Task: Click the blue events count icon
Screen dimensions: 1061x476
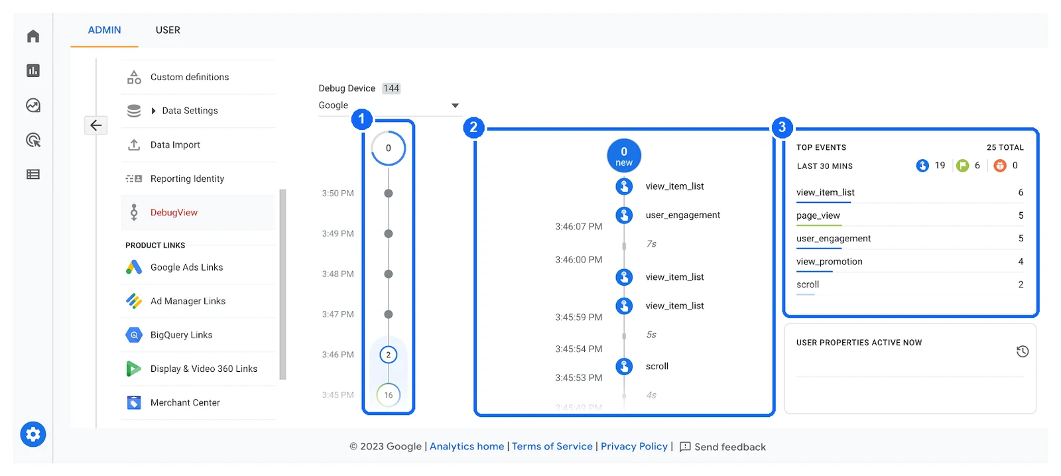Action: pyautogui.click(x=922, y=166)
